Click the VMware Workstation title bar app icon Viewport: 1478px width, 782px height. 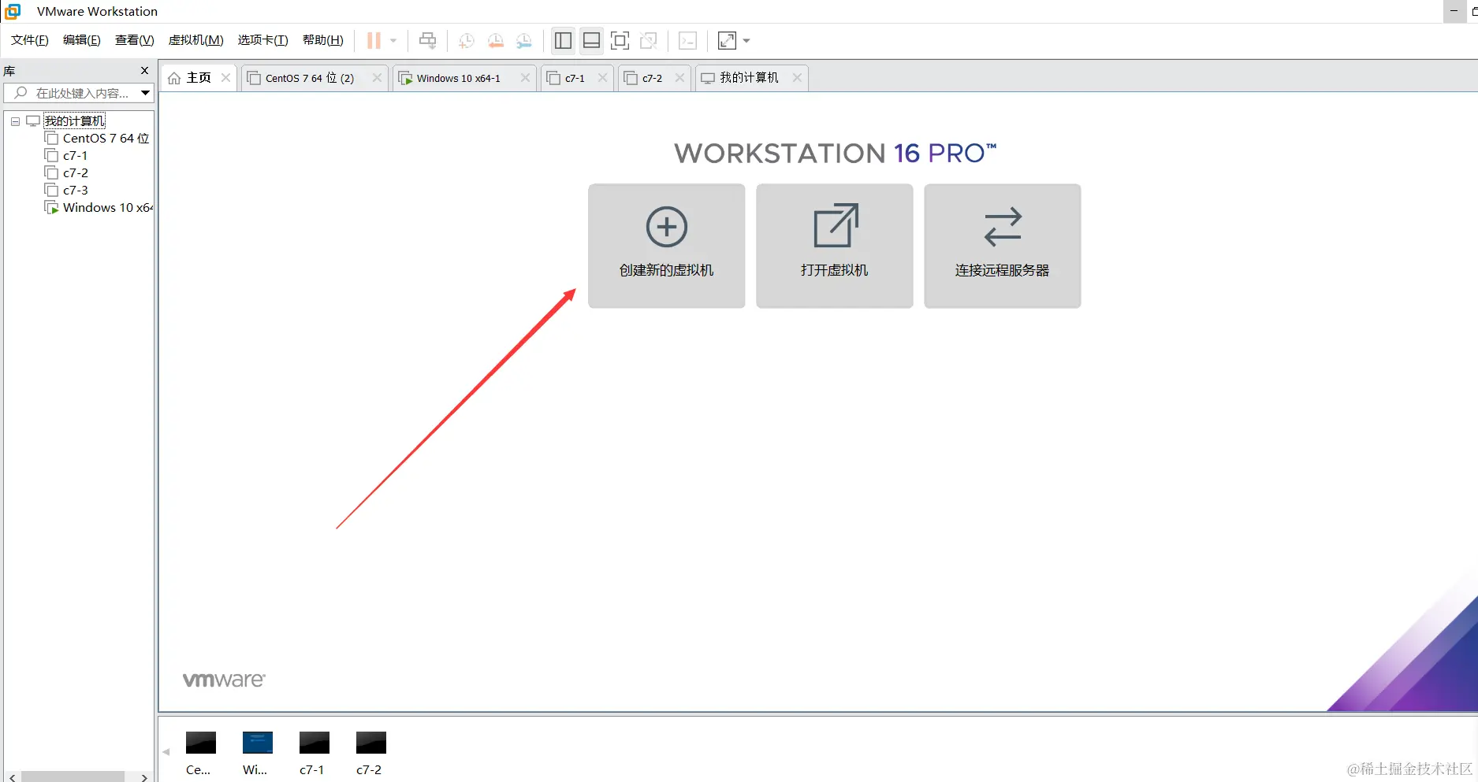point(13,11)
